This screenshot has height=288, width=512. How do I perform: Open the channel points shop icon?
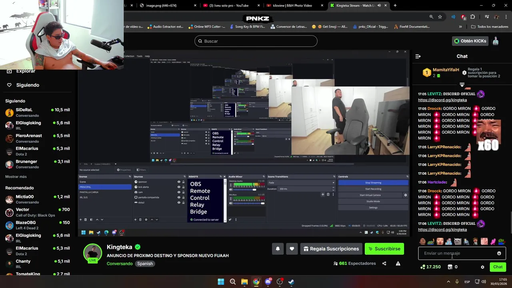tap(450, 267)
